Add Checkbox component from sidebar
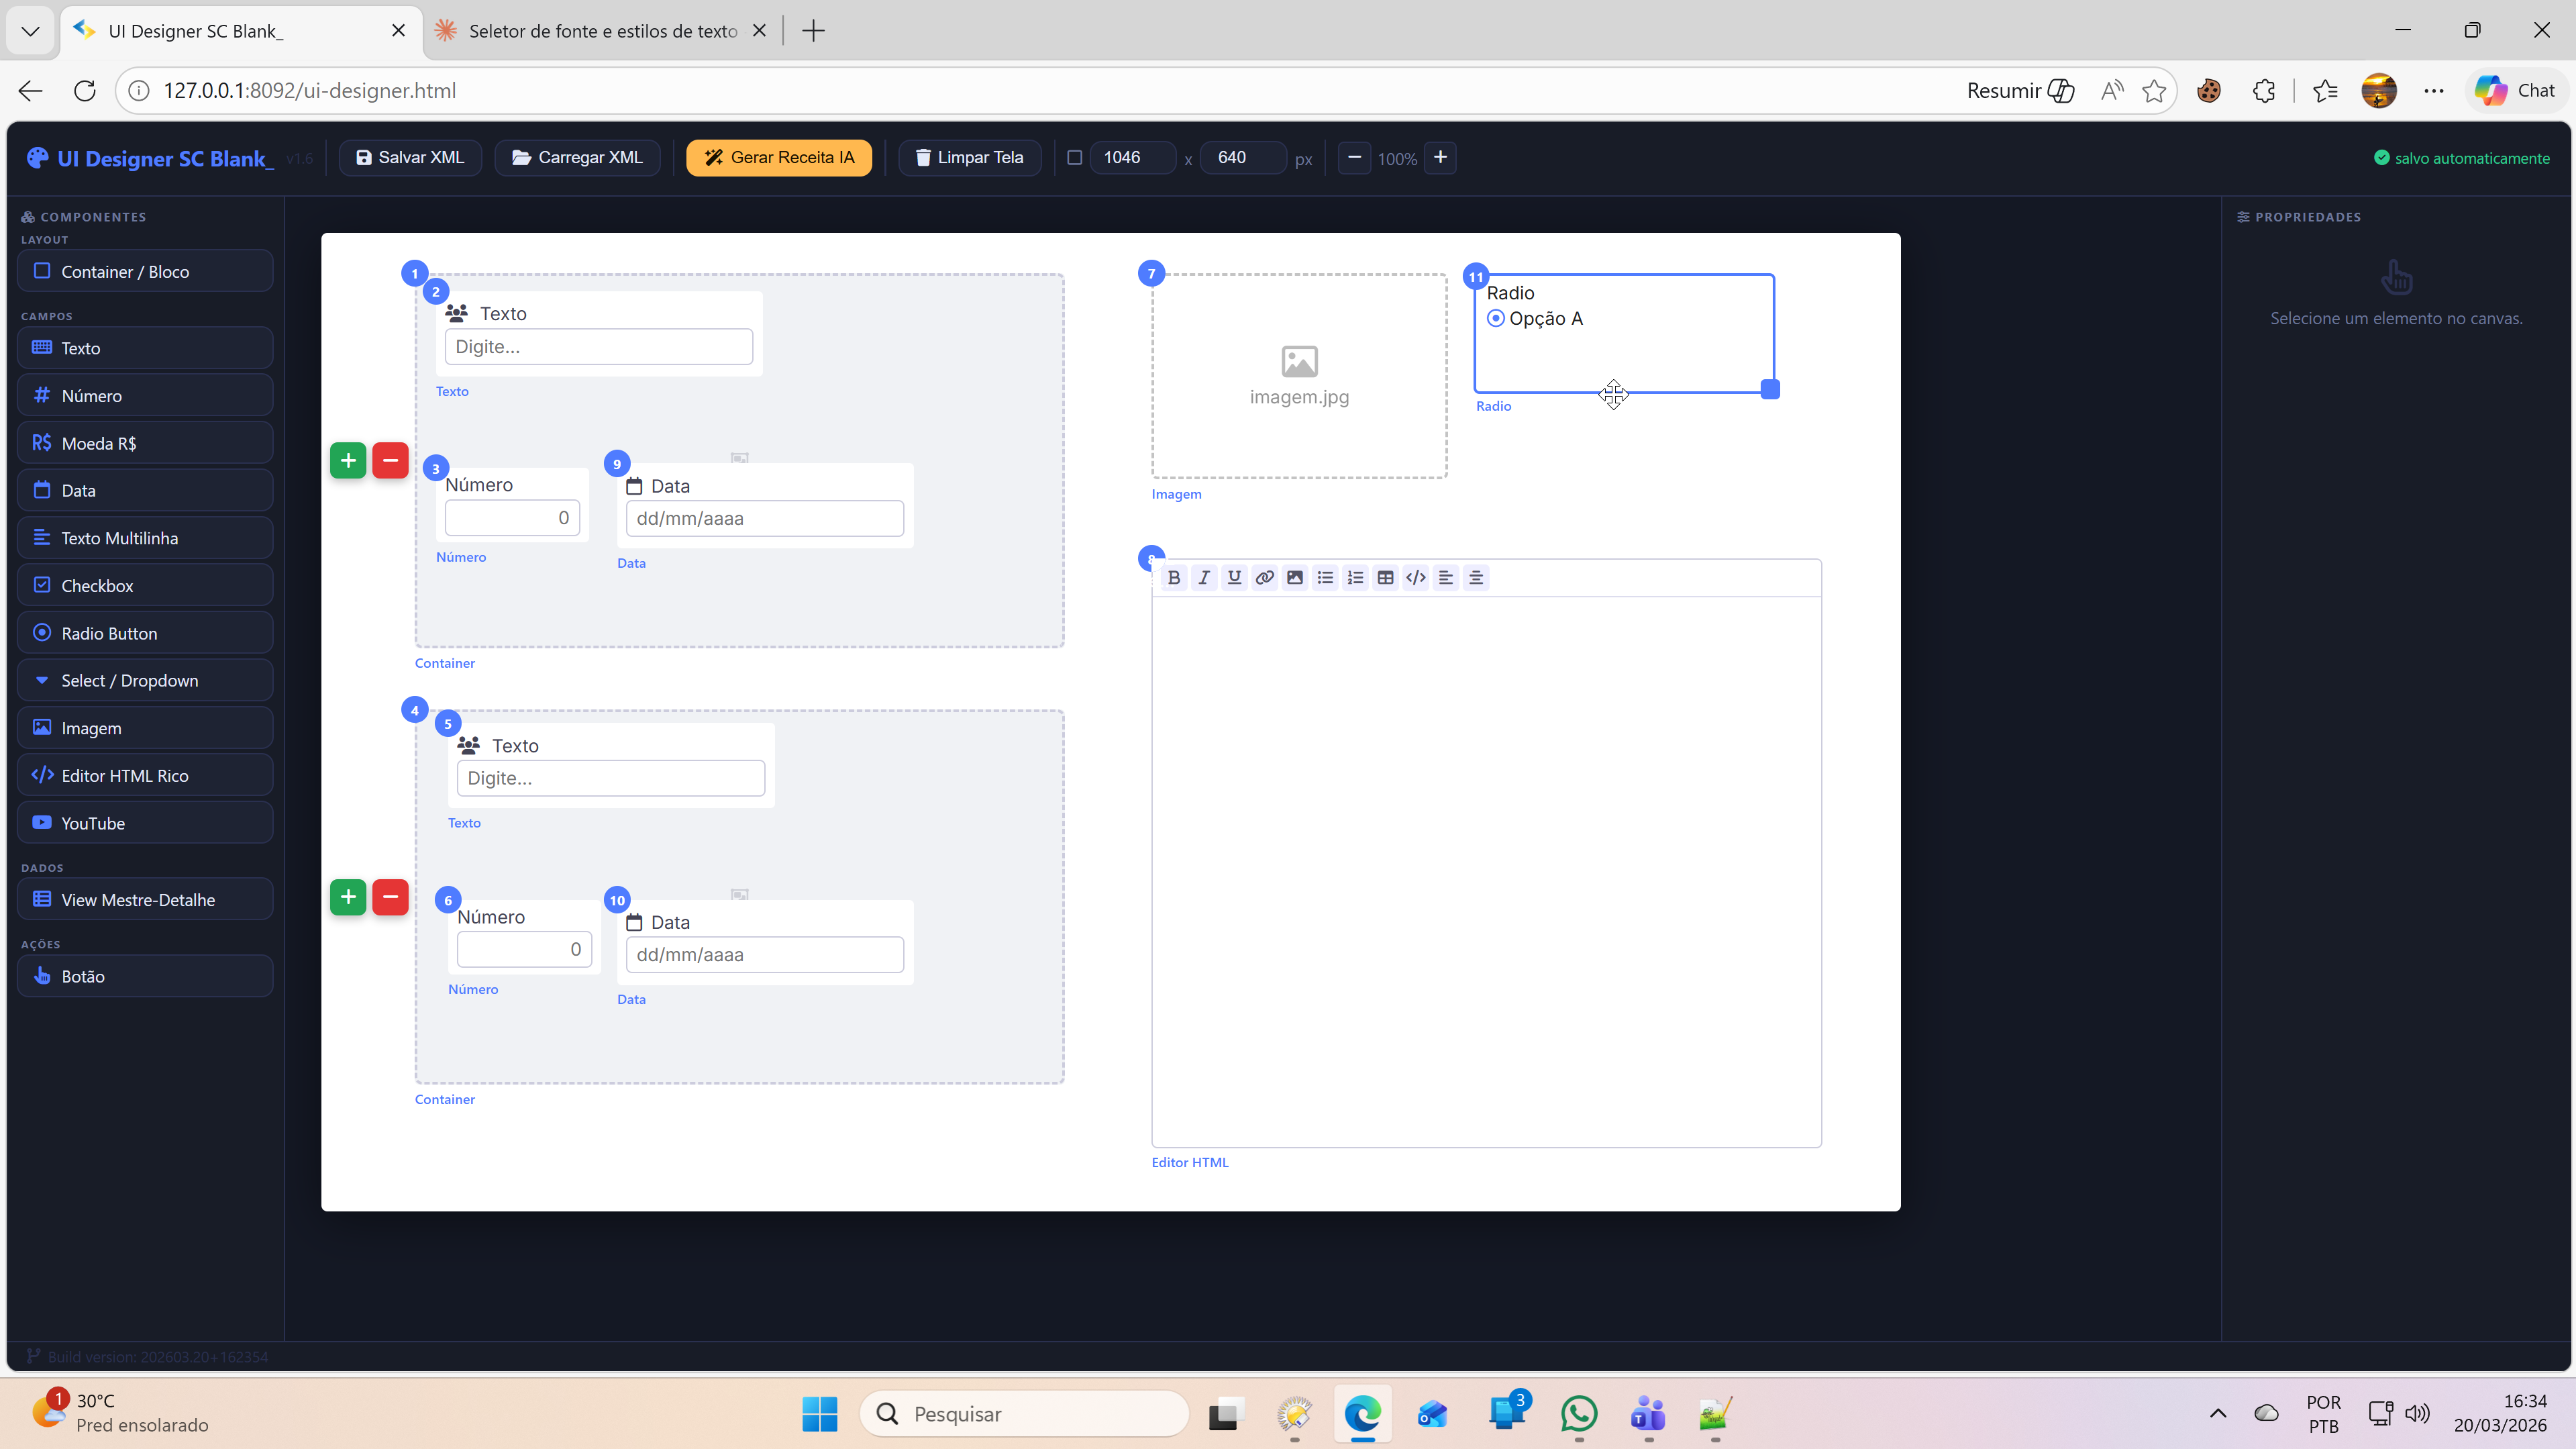Screen dimensions: 2576x1449 145,585
